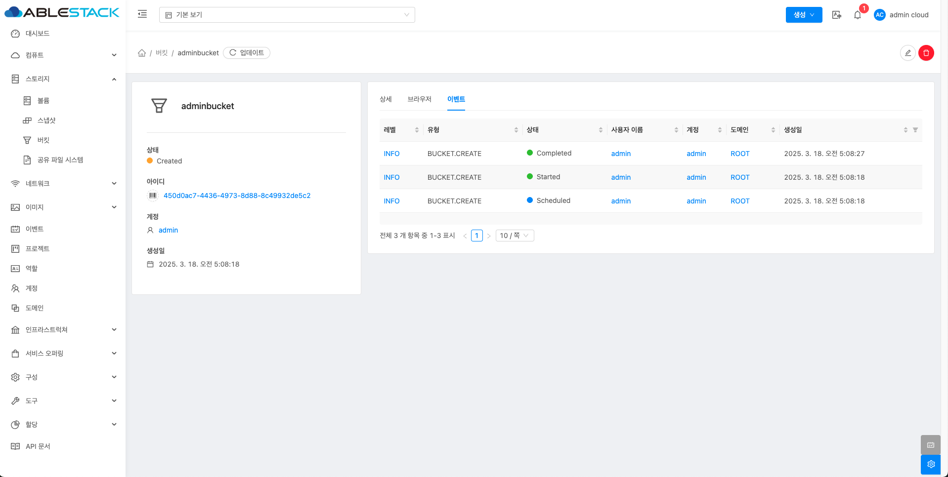This screenshot has height=477, width=948.
Task: Open the language translation icon
Action: pos(836,15)
